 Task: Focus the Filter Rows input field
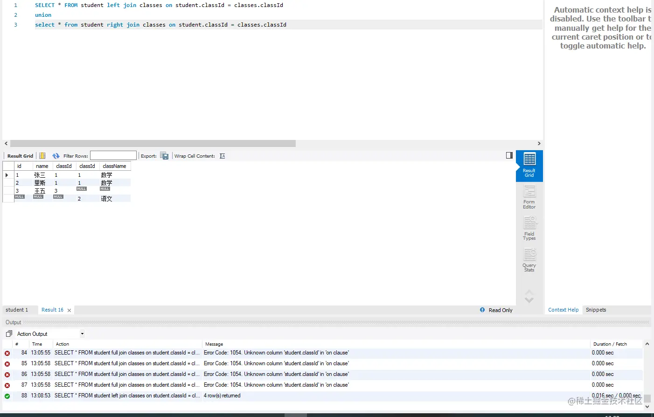point(113,156)
